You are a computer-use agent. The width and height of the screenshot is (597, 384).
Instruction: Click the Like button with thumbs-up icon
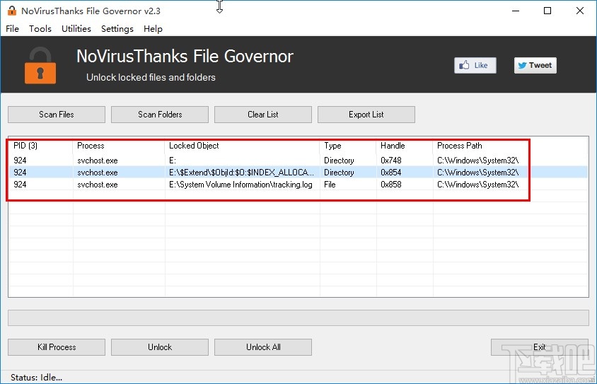click(475, 66)
